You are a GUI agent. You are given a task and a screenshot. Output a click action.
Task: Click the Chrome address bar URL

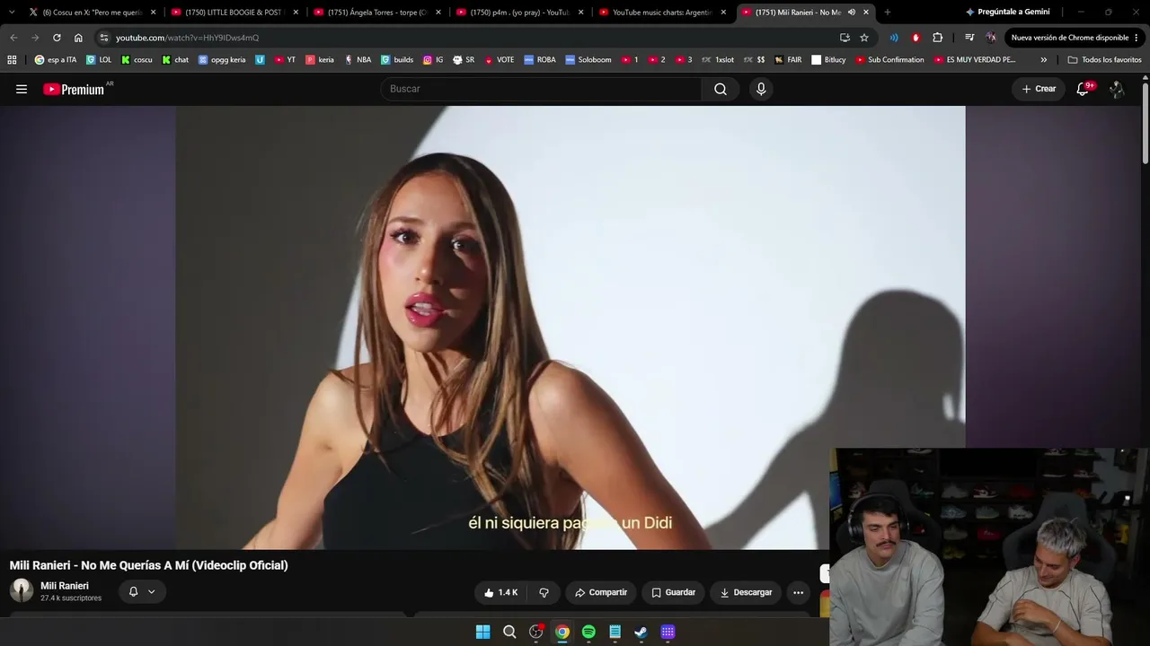(x=187, y=38)
